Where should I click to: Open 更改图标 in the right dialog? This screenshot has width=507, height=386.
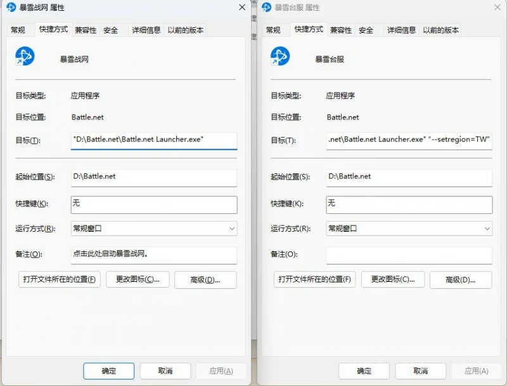pos(393,279)
